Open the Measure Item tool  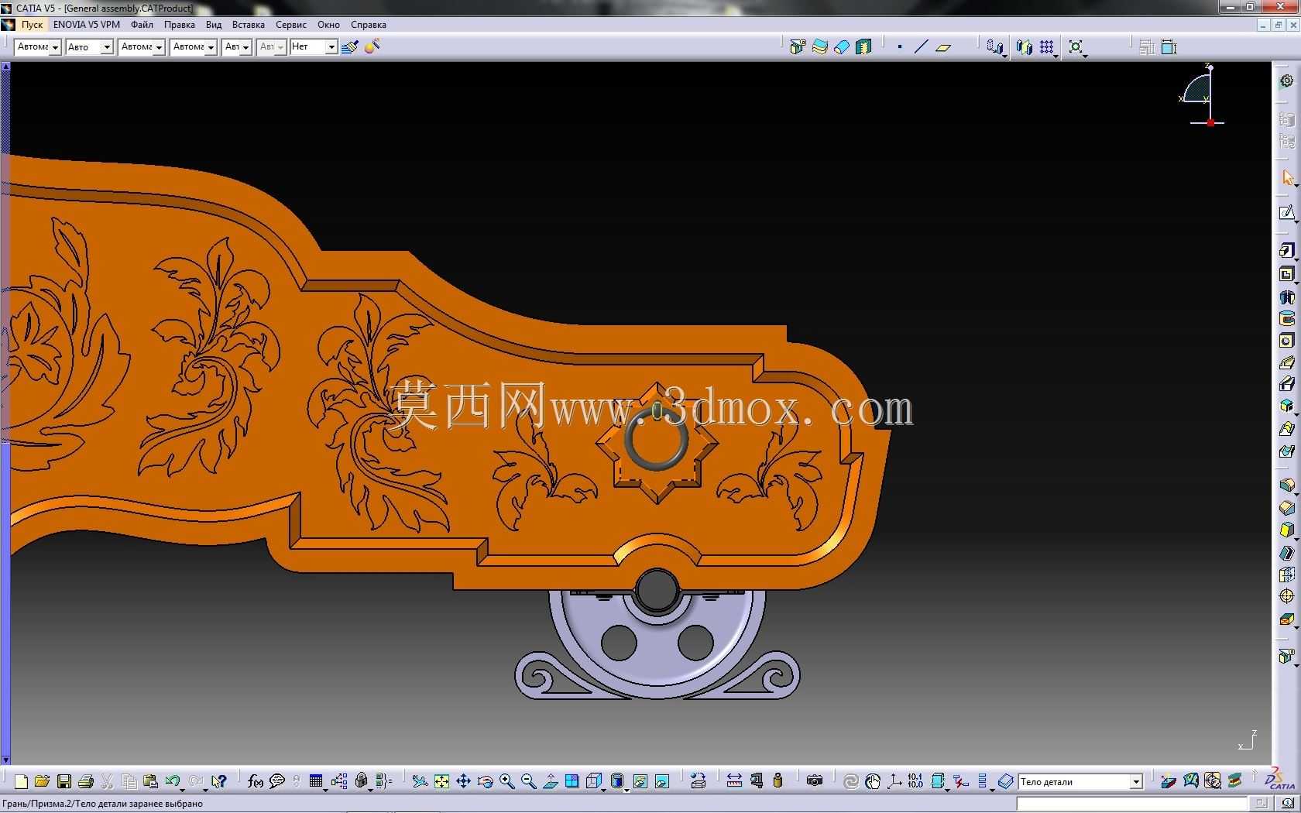point(757,782)
